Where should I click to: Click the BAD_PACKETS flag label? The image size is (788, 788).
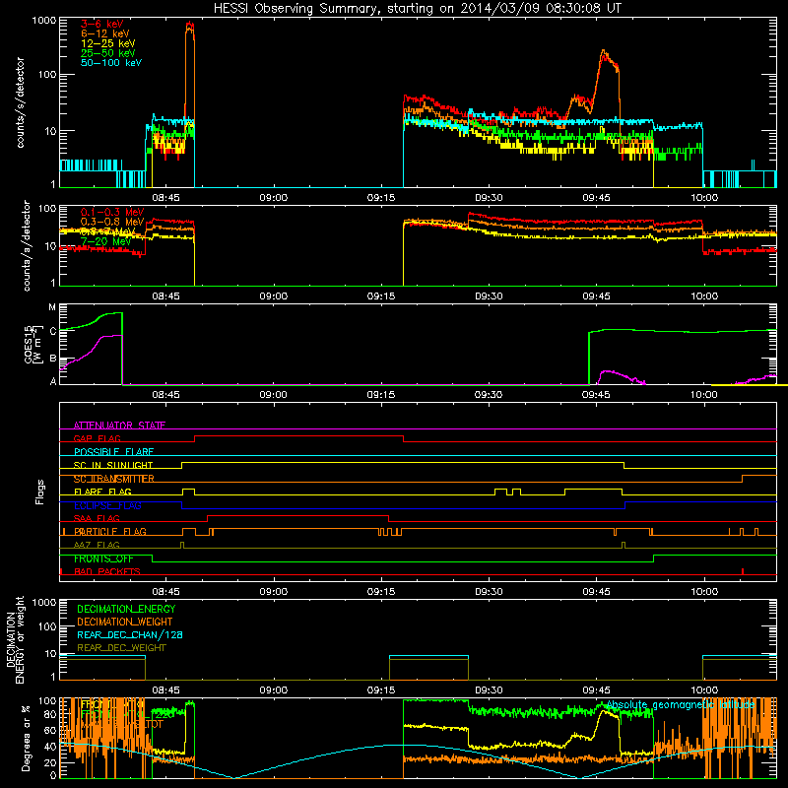click(107, 571)
